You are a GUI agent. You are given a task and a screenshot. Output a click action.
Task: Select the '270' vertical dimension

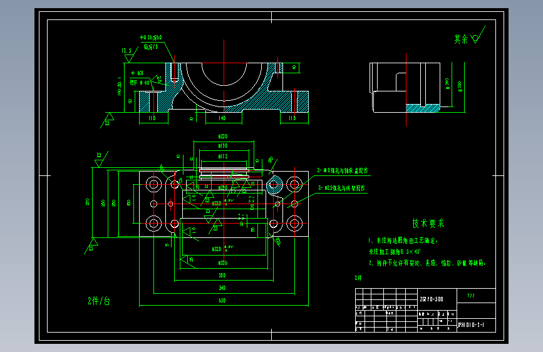click(x=88, y=202)
